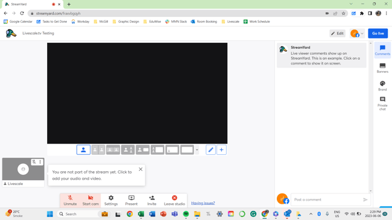
Task: Choose the cropped two-person group layout
Action: [113, 149]
